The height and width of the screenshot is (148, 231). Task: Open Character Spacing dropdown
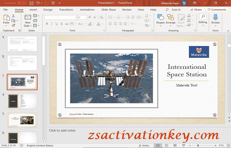coord(73,24)
